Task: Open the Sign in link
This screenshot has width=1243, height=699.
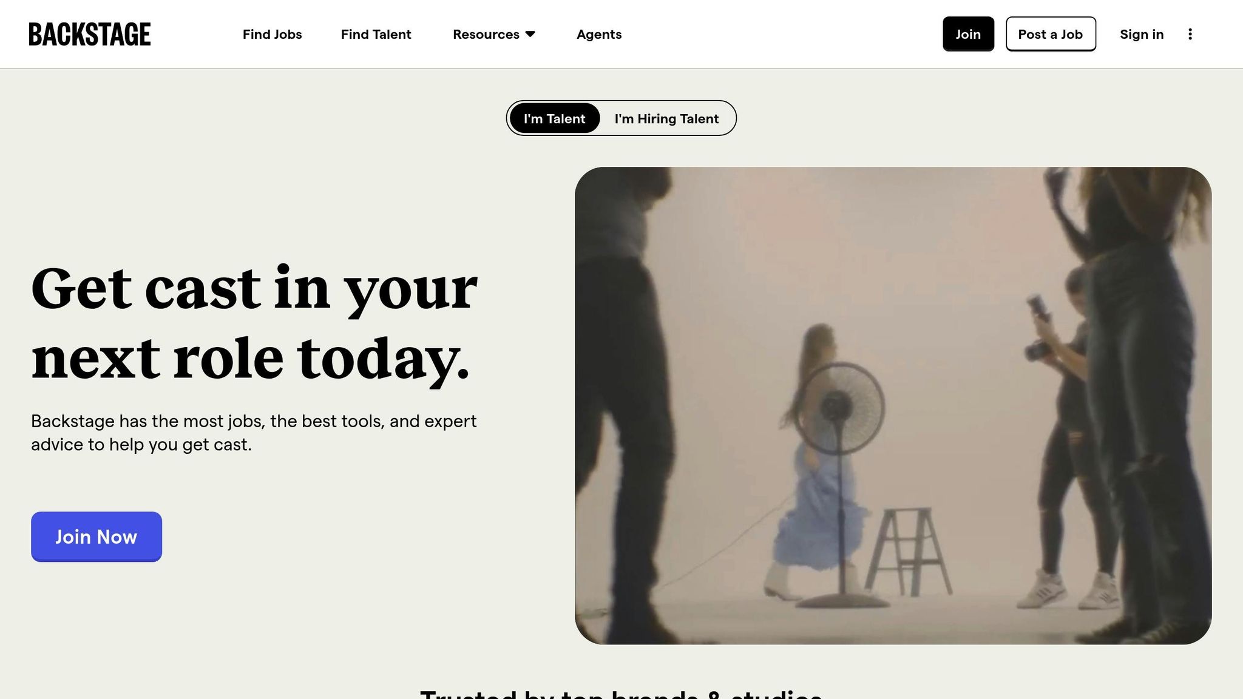Action: 1142,35
